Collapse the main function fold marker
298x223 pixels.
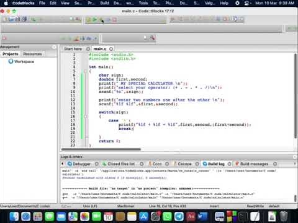pyautogui.click(x=85, y=71)
